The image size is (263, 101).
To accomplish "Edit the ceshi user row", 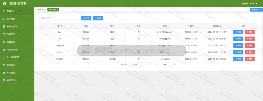I will pyautogui.click(x=238, y=52).
